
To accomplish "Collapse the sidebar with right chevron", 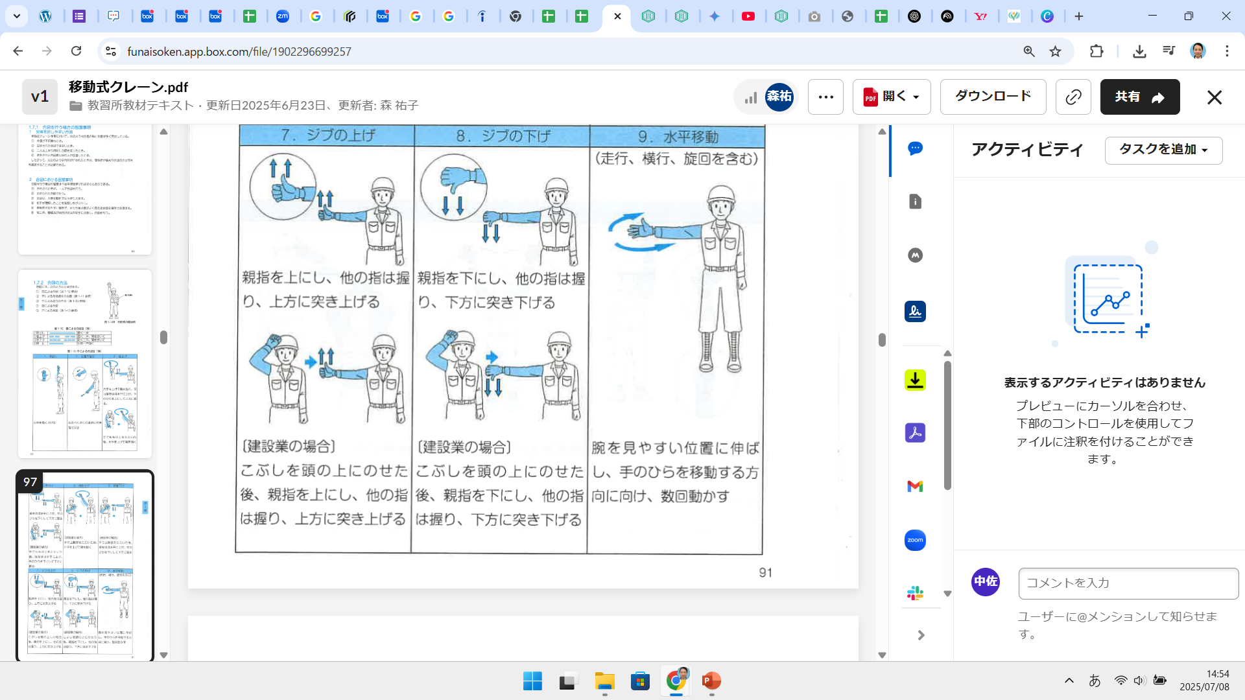I will click(x=921, y=635).
